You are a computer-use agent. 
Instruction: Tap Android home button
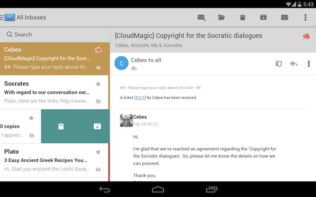coord(158,189)
